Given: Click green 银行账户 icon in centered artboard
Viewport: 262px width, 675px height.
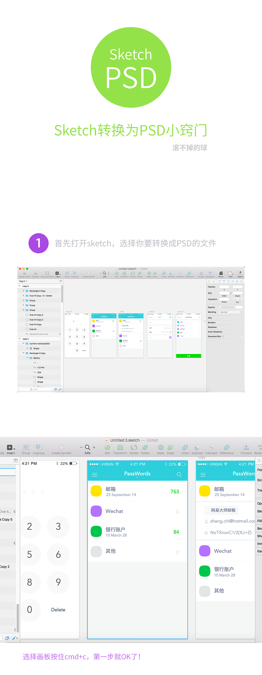Looking at the screenshot, I should 96,531.
